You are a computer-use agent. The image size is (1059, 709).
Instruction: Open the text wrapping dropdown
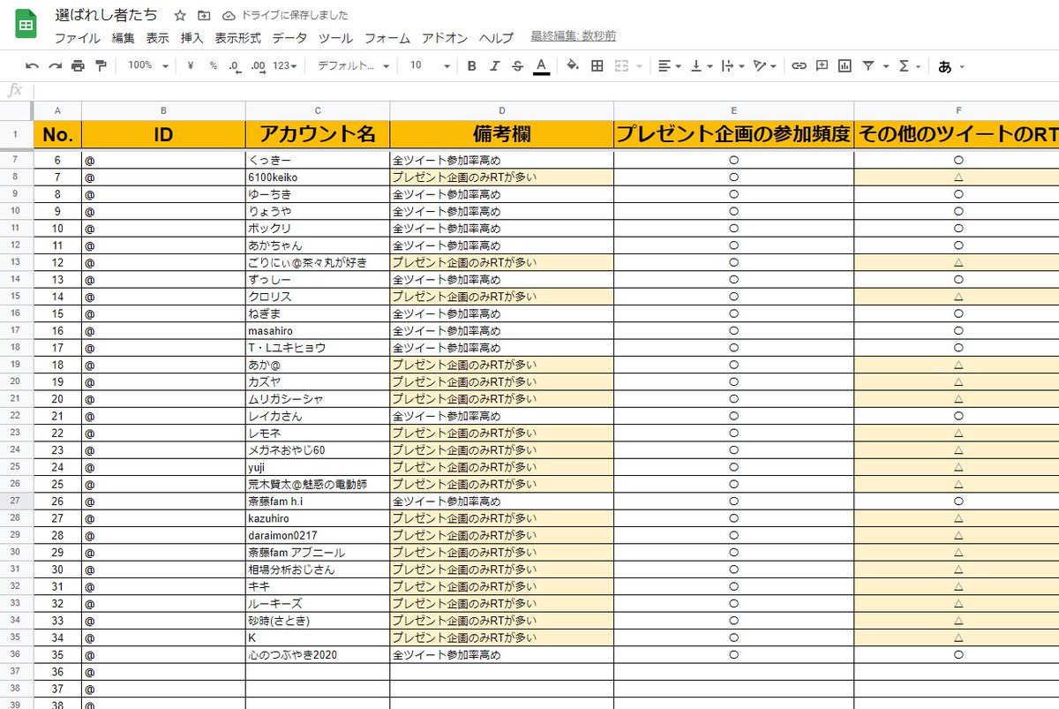[x=732, y=65]
